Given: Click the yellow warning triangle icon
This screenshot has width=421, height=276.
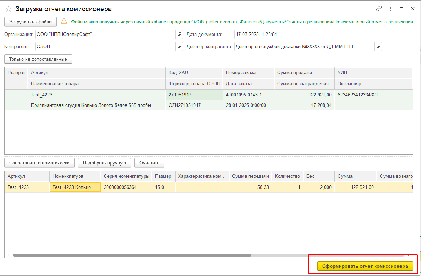Looking at the screenshot, I should click(x=64, y=21).
